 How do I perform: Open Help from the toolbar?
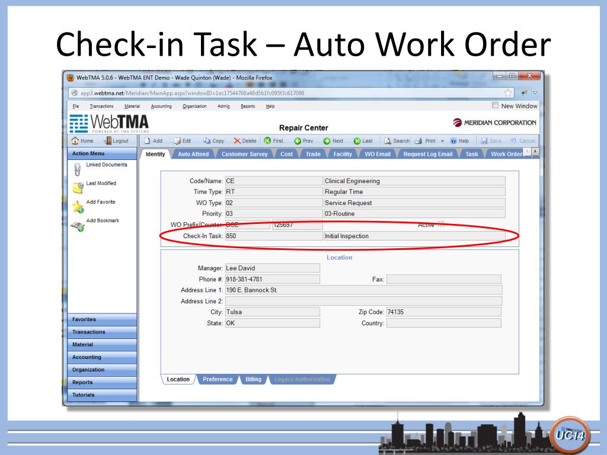(x=459, y=141)
